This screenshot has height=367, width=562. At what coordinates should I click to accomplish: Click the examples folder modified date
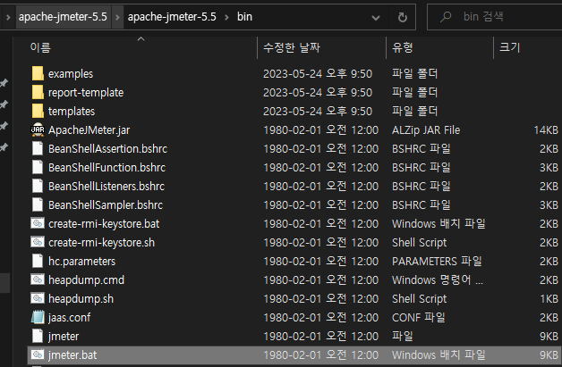[x=318, y=74]
